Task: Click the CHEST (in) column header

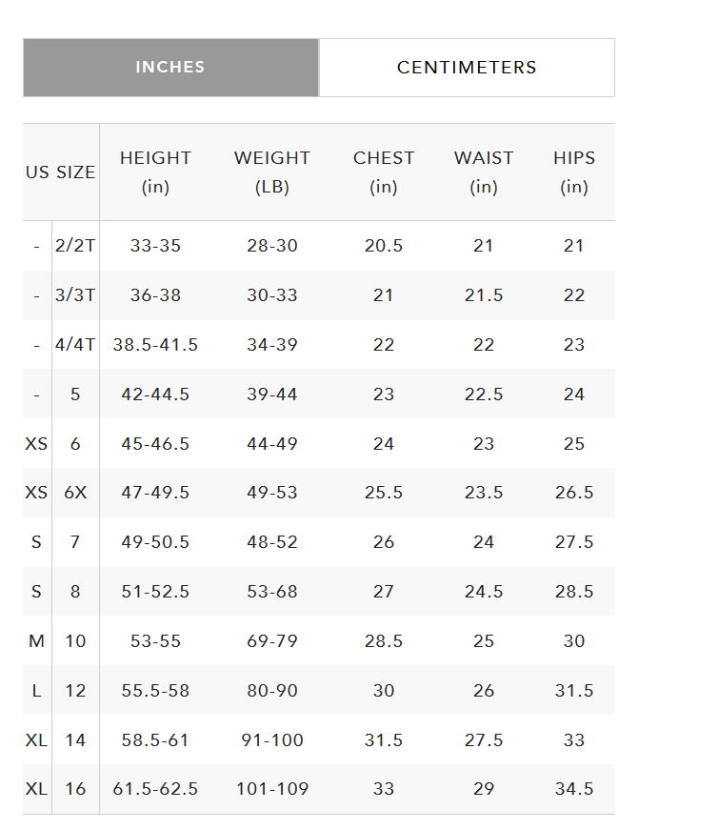Action: [x=384, y=172]
